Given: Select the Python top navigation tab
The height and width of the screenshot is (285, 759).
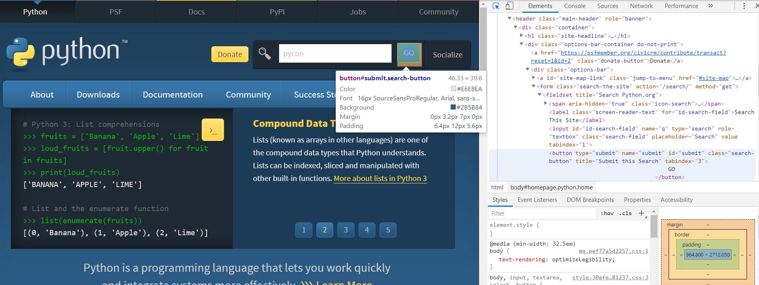Looking at the screenshot, I should (35, 12).
